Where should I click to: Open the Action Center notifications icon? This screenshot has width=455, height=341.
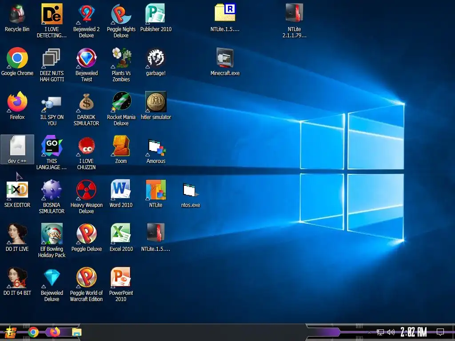click(440, 332)
